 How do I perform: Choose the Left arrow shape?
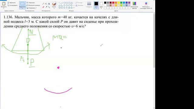[x=60, y=8]
